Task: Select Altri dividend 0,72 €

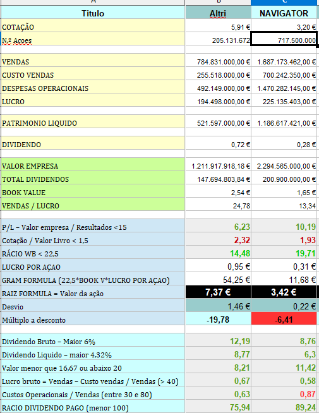Action: 218,144
